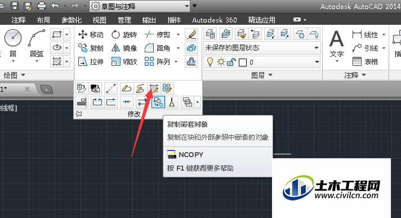
Task: Expand the 图层 layer panel title
Action: click(x=262, y=75)
